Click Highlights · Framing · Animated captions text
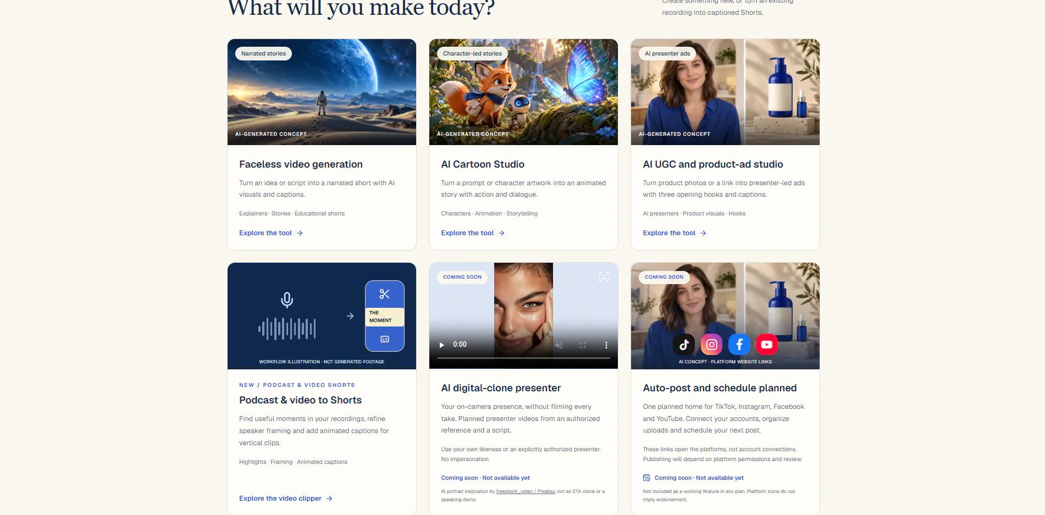 tap(293, 462)
